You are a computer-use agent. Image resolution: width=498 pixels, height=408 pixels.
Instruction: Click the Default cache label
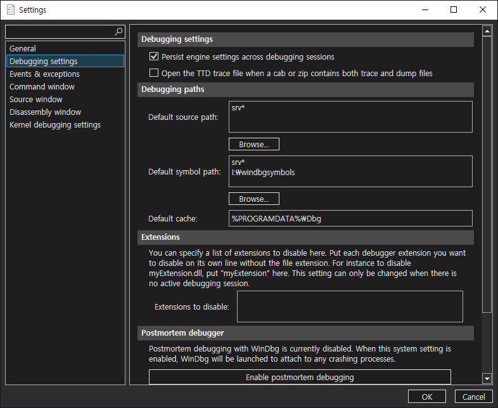point(173,219)
